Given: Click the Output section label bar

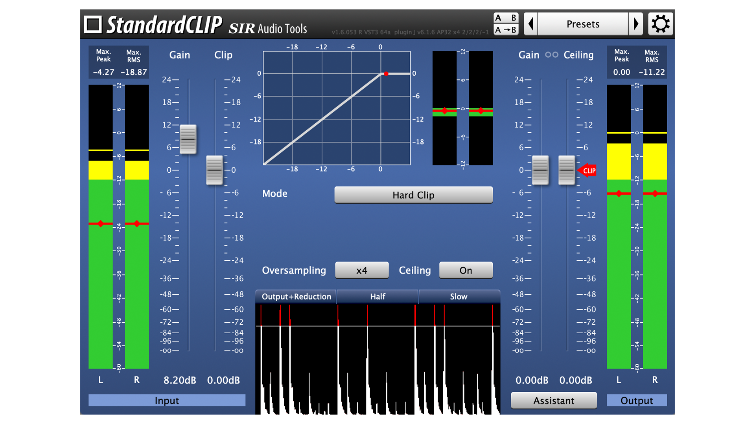Looking at the screenshot, I should click(637, 400).
